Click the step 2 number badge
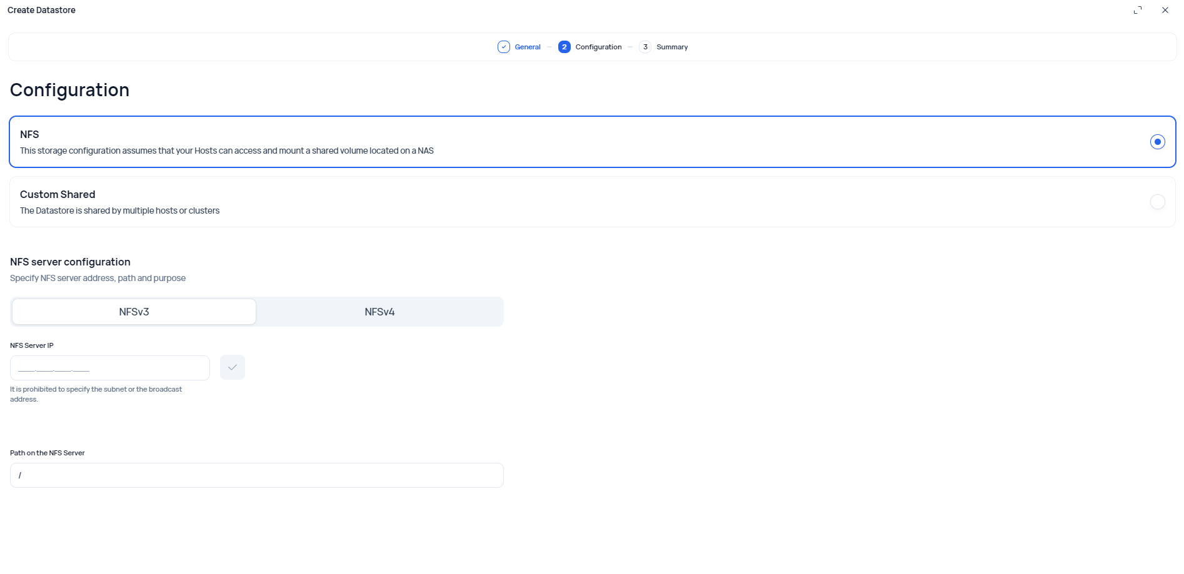 coord(564,47)
